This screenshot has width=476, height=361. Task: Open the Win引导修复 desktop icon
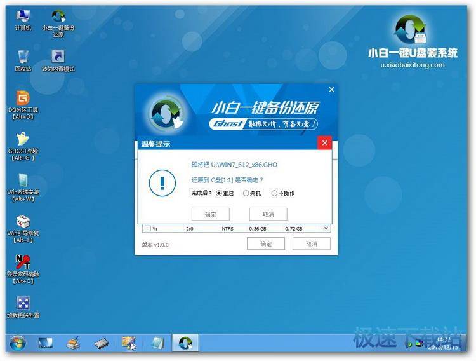(23, 229)
